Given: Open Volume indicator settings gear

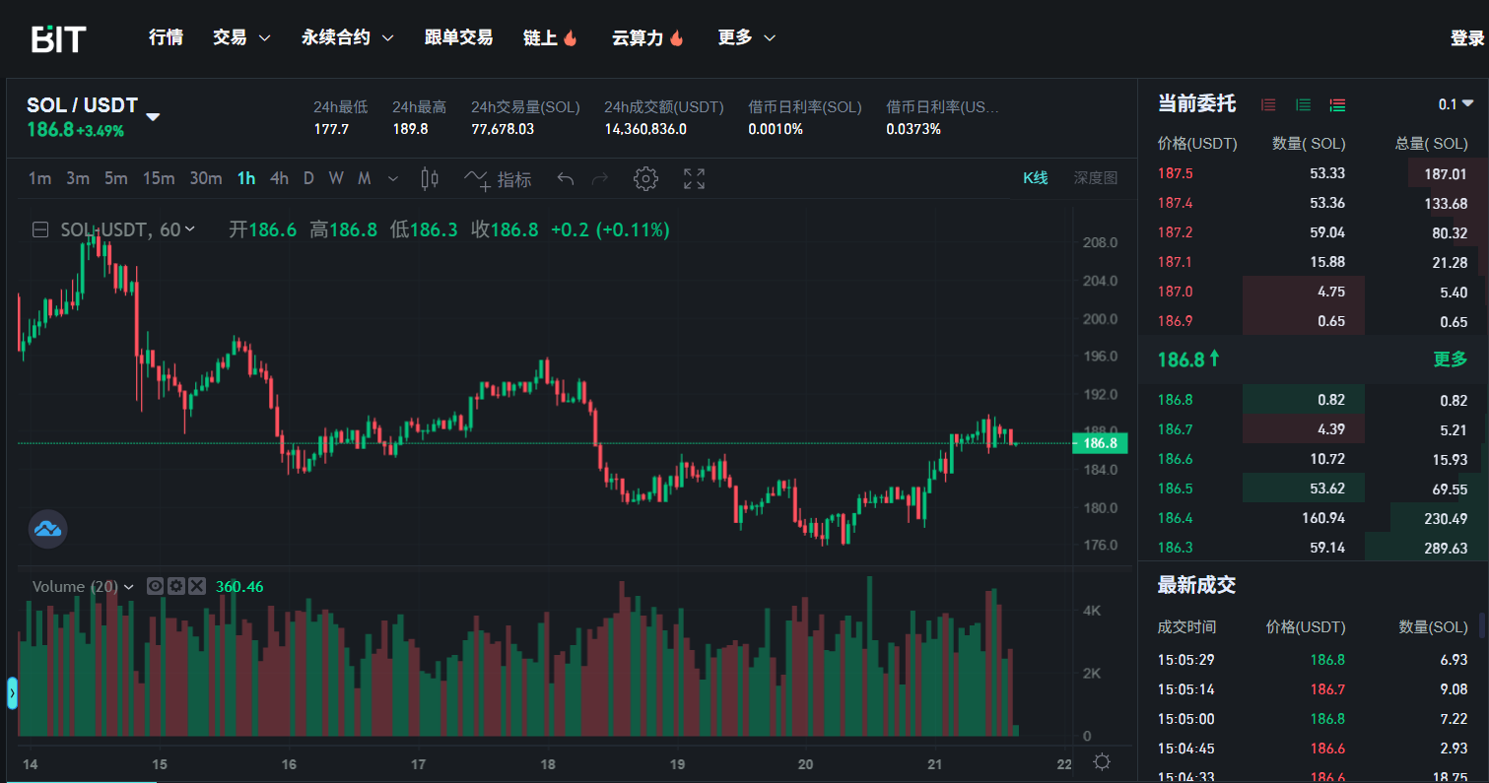Looking at the screenshot, I should pos(176,586).
